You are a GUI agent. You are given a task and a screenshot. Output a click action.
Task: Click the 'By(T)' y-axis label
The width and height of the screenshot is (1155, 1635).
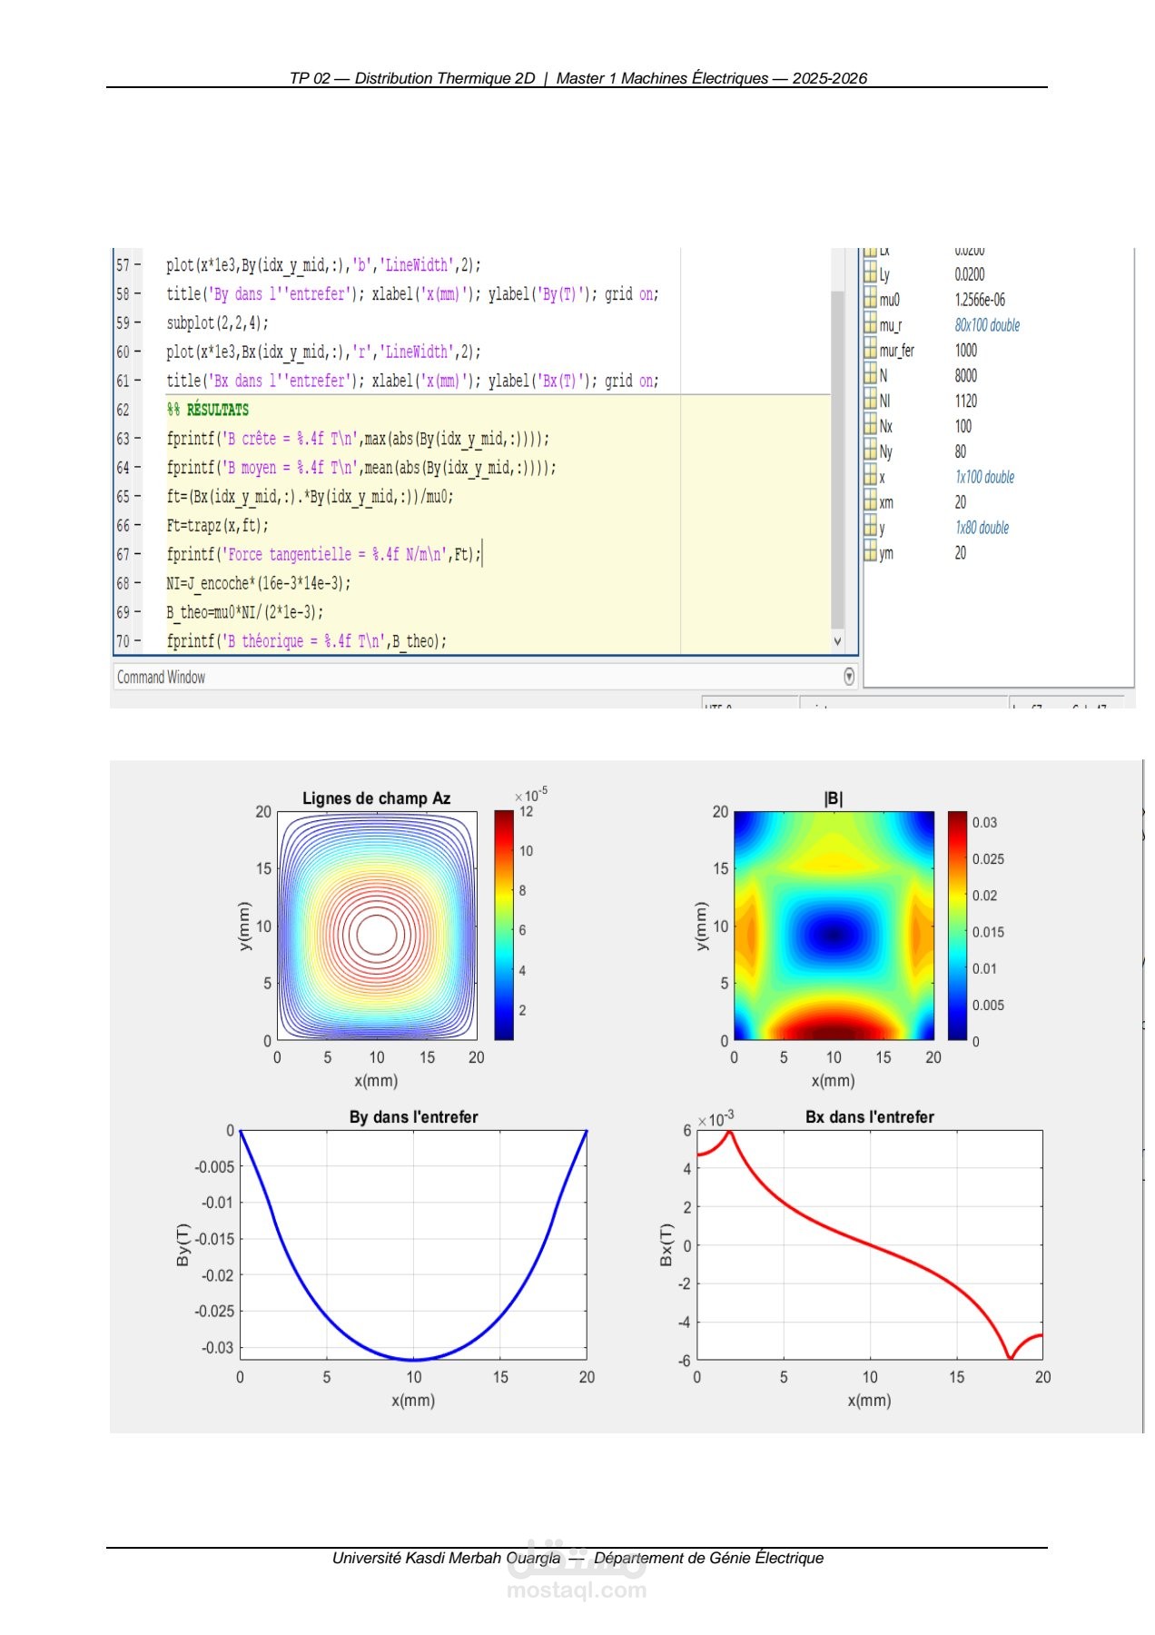click(183, 1245)
